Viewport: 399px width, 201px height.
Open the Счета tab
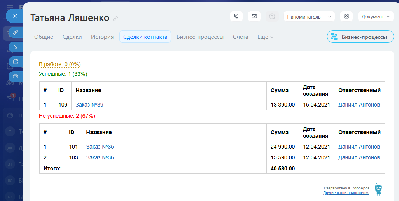(240, 37)
